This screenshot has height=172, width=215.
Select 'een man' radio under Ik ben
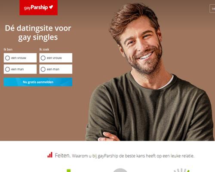click(7, 69)
